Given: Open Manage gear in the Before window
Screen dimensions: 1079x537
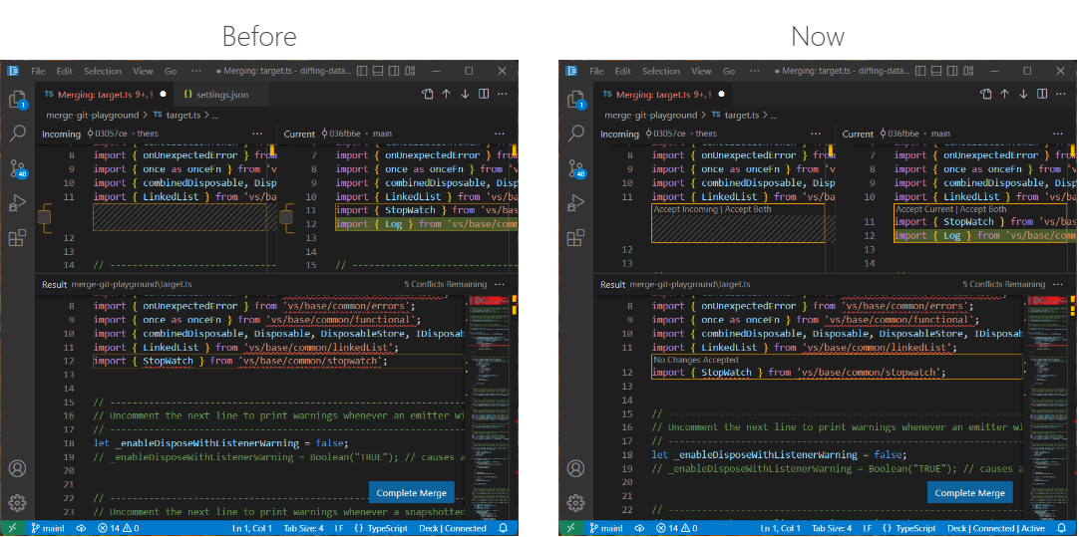Looking at the screenshot, I should [x=17, y=503].
